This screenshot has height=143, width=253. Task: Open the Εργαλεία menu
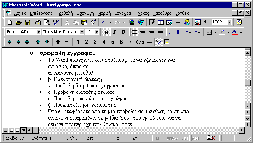(122, 13)
